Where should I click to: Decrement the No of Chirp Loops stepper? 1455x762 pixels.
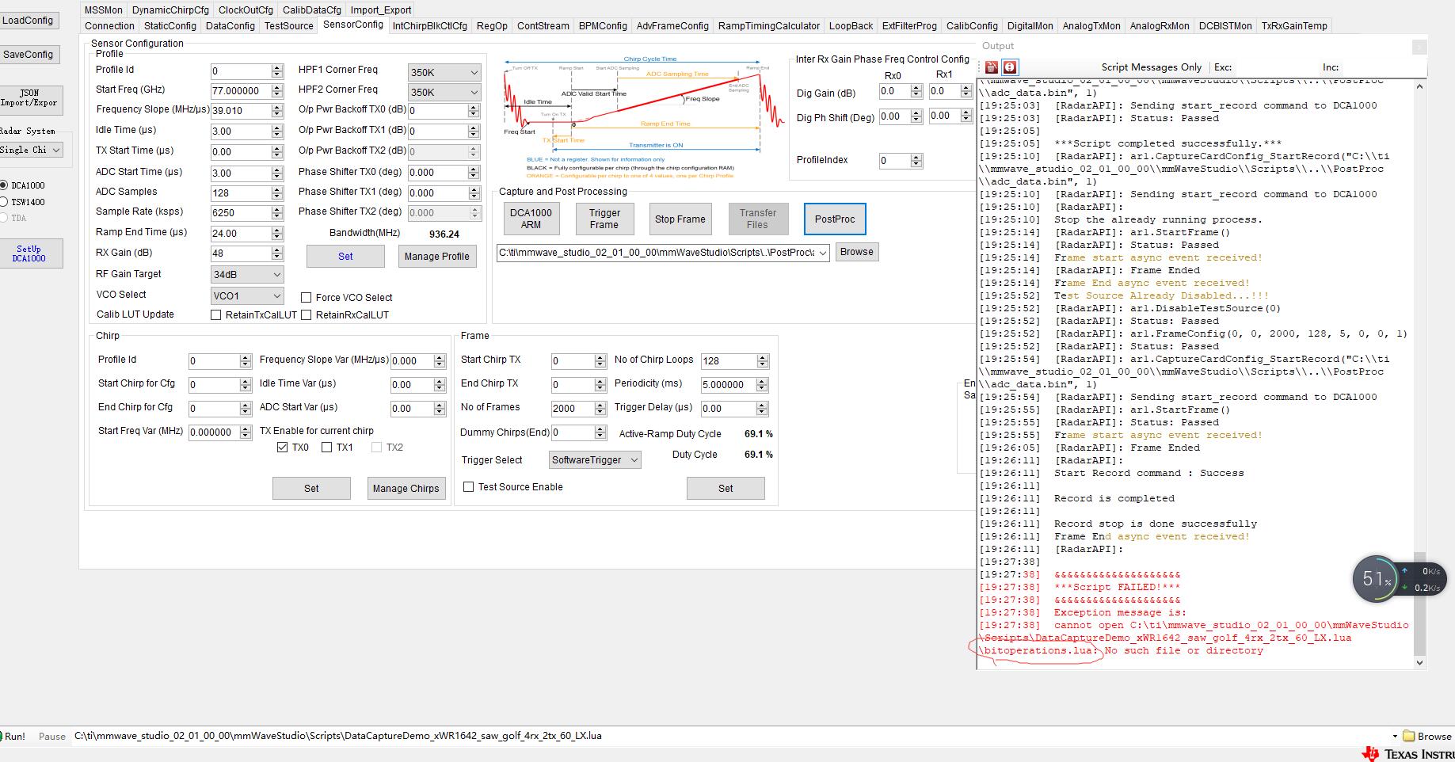(x=763, y=364)
